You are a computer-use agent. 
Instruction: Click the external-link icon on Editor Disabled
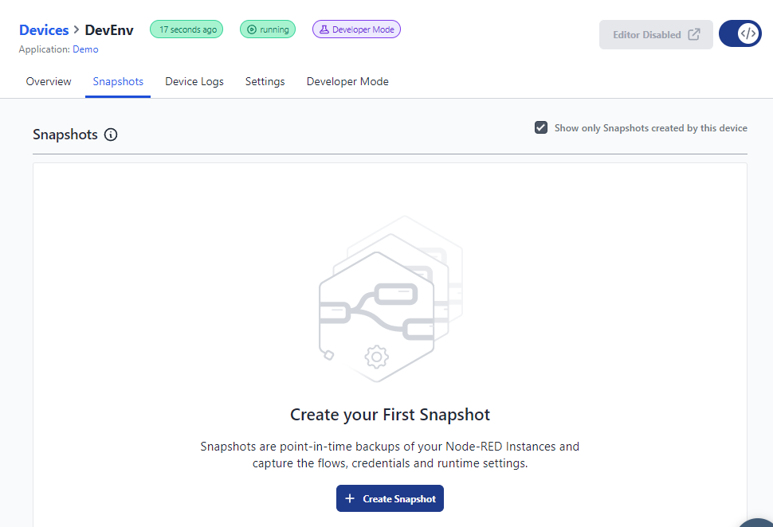[x=693, y=34]
